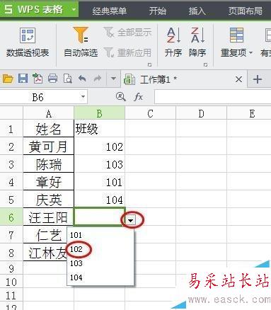Open print preview icon

tap(67, 79)
